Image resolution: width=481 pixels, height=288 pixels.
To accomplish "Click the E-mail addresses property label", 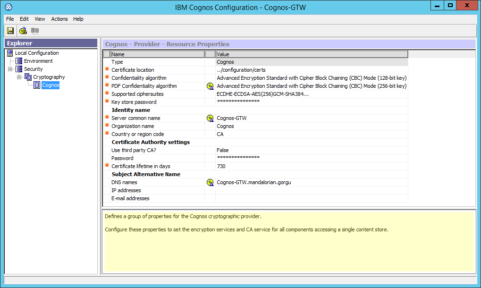I will [130, 198].
